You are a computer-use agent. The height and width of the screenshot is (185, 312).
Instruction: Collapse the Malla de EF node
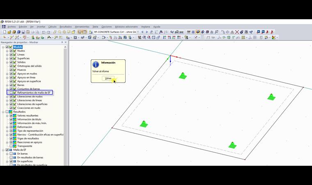3,150
